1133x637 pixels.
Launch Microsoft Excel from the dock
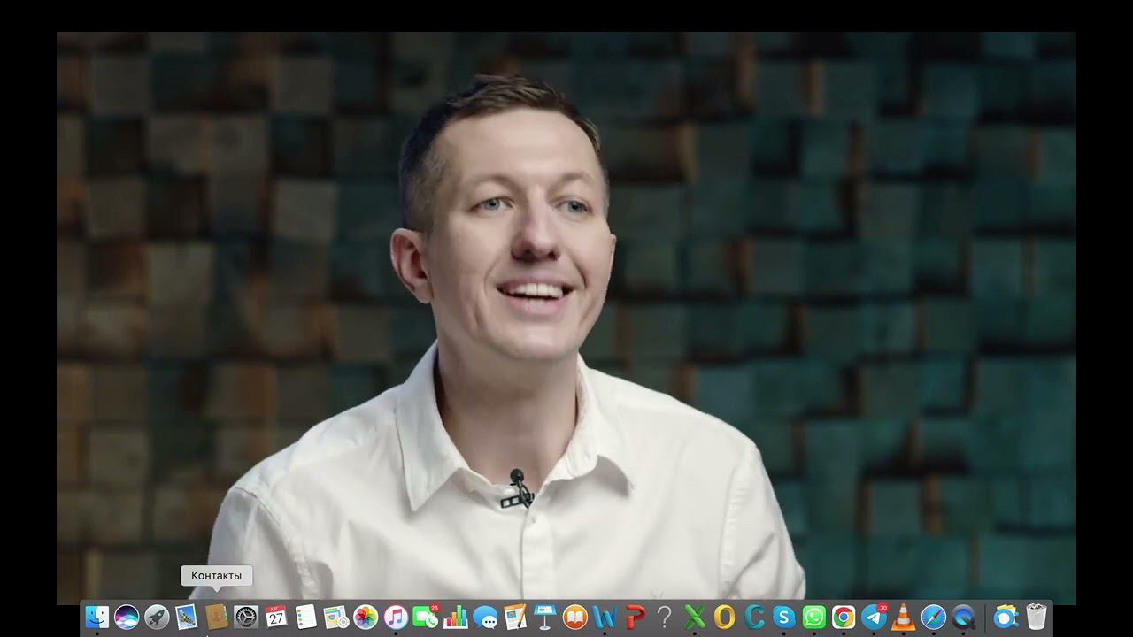(x=695, y=617)
